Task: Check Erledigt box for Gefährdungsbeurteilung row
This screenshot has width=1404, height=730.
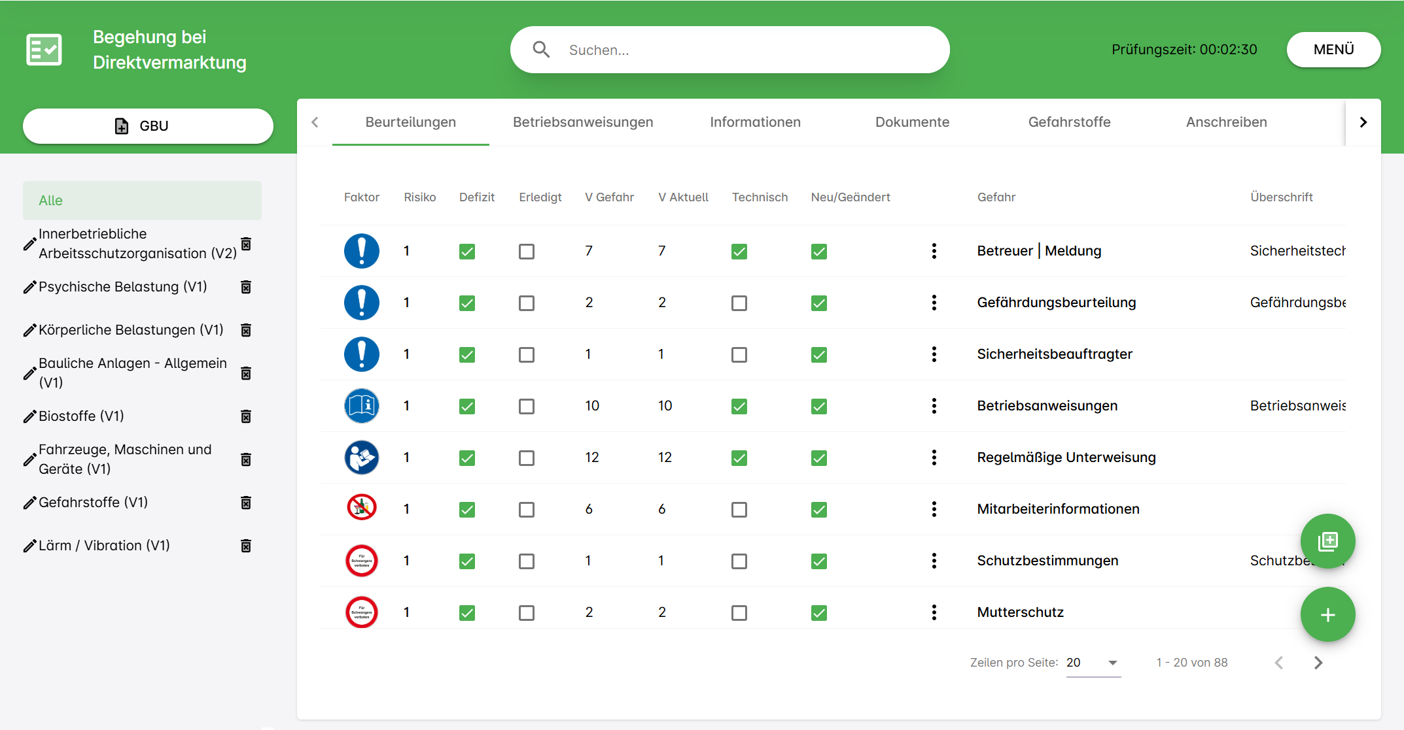Action: tap(527, 303)
